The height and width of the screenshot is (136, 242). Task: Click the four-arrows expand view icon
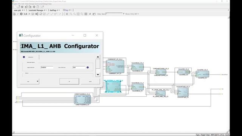coord(63,14)
